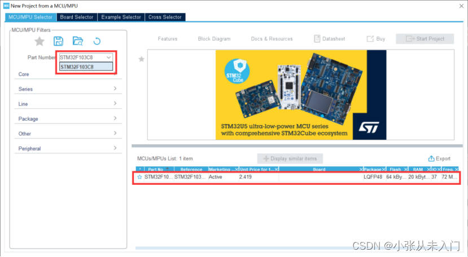Expand the Peripheral filter section
This screenshot has width=468, height=257.
pos(68,148)
